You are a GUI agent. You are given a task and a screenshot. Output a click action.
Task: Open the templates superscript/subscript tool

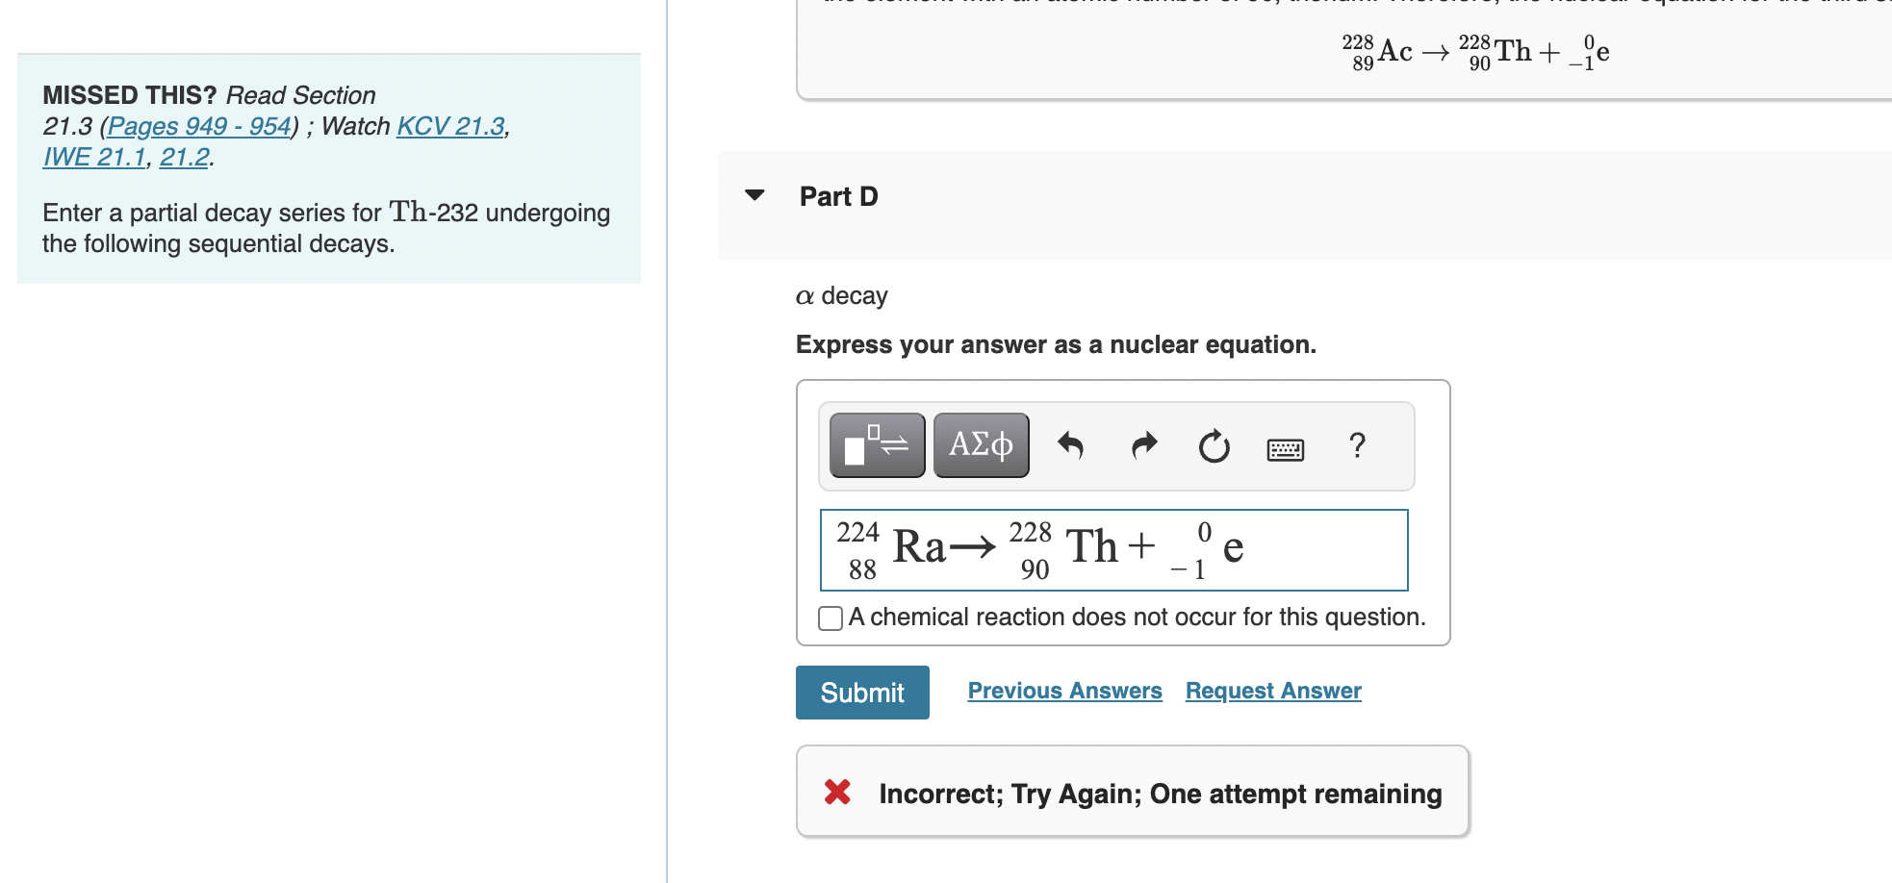click(877, 445)
